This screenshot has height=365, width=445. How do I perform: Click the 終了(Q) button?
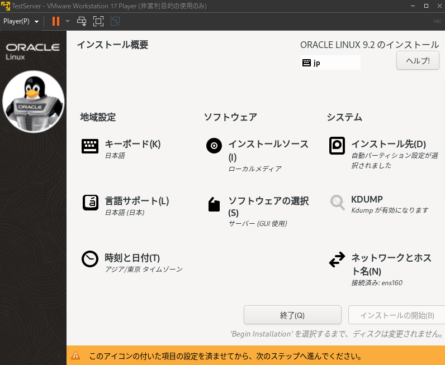pyautogui.click(x=292, y=315)
